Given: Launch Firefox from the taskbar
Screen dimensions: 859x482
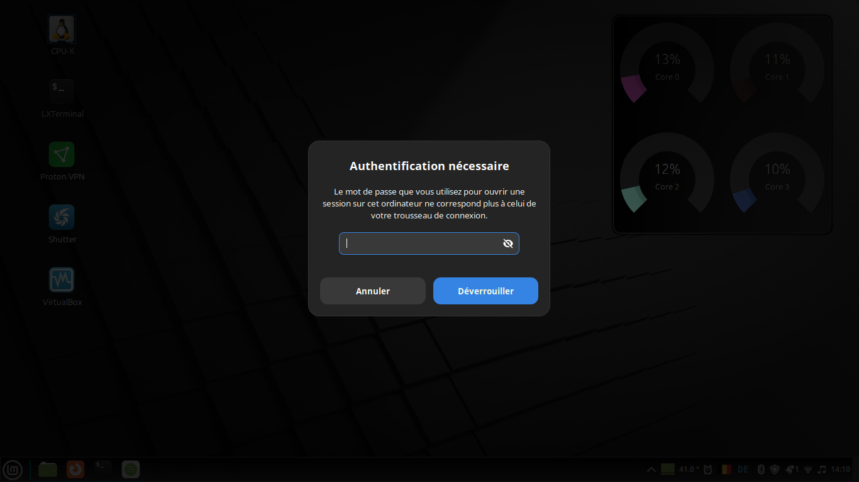Looking at the screenshot, I should point(75,469).
